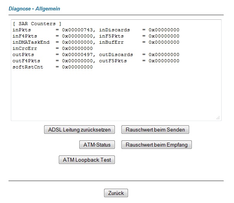Viewport: 234px width, 203px height.
Task: Click the outDiscards counter label
Action: [x=116, y=55]
